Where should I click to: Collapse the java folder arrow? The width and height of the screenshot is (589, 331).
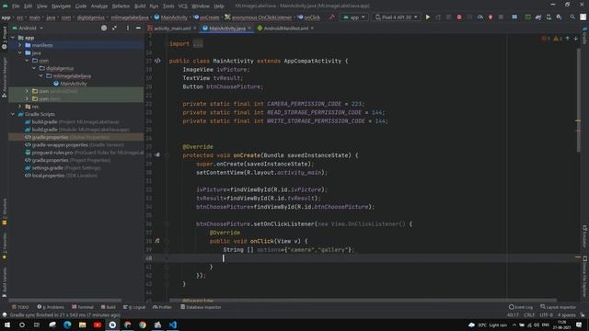(x=20, y=53)
